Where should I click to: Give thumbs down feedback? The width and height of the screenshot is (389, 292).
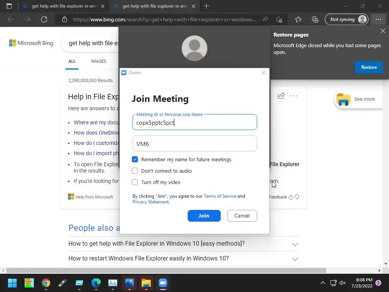tap(297, 197)
